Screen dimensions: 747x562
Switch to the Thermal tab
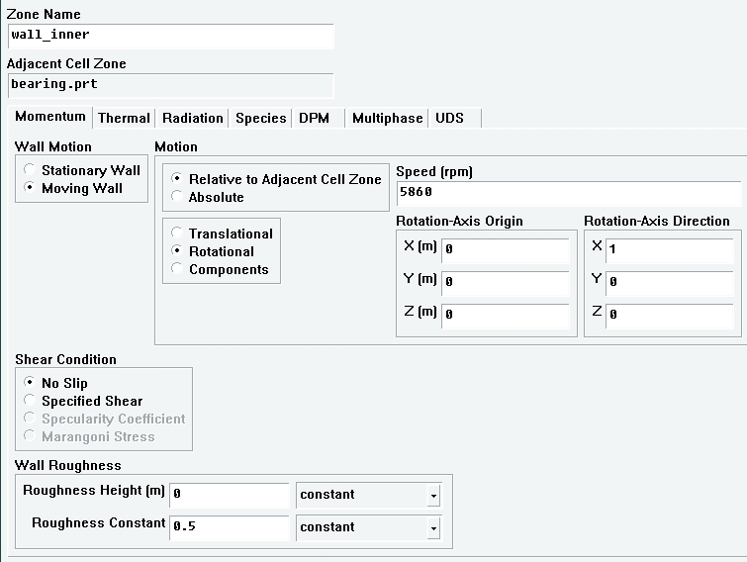pyautogui.click(x=124, y=118)
